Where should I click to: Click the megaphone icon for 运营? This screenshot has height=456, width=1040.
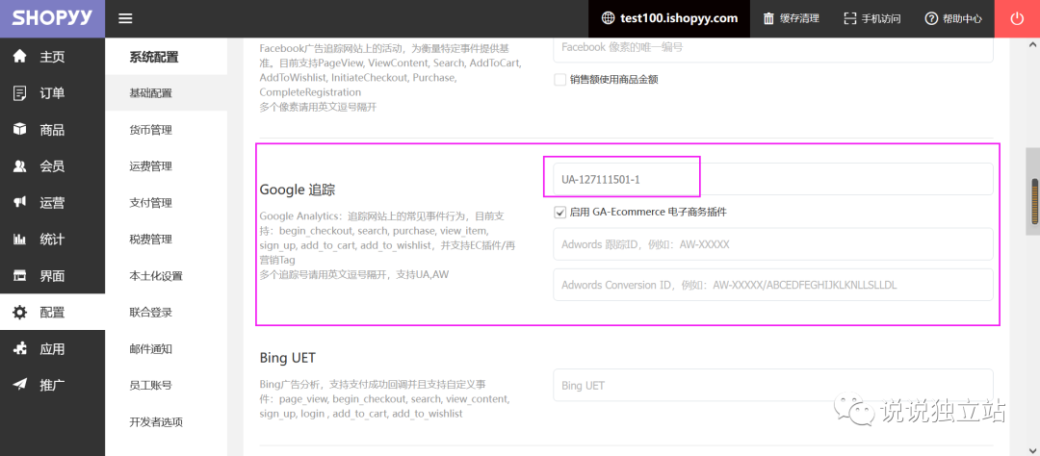click(x=20, y=203)
